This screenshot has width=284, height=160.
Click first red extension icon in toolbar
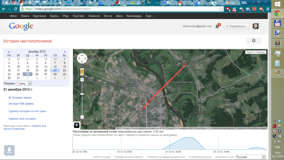pos(228,9)
